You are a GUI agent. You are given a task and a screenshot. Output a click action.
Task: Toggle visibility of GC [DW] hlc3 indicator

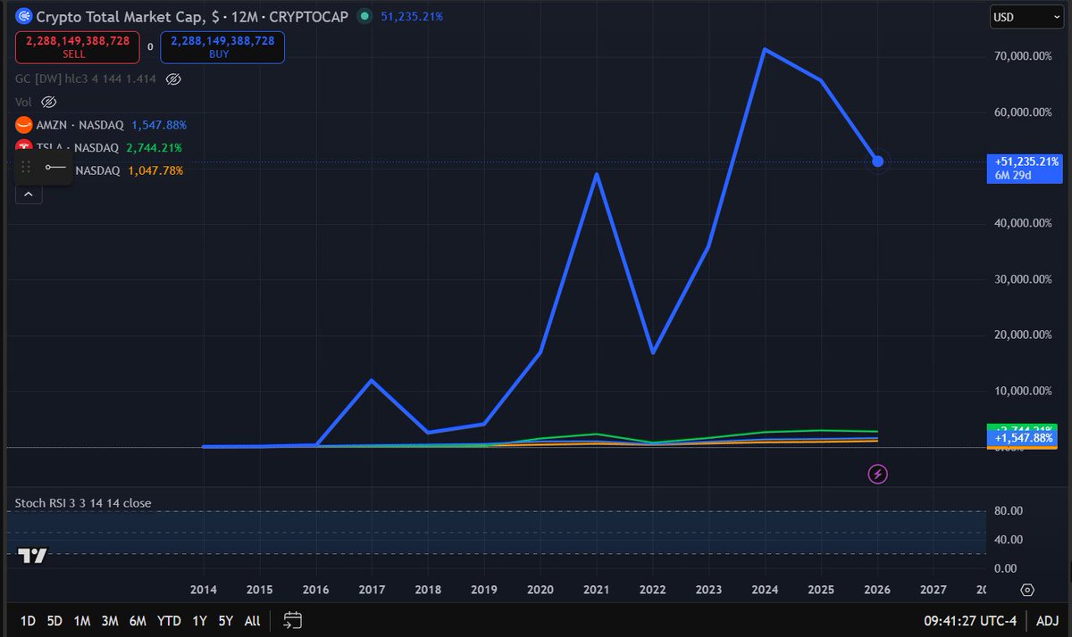click(173, 79)
